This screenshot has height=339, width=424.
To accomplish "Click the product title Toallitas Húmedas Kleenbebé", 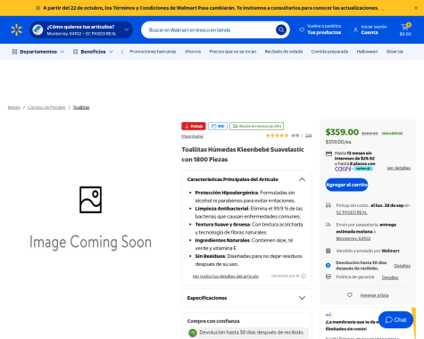I will pos(243,154).
